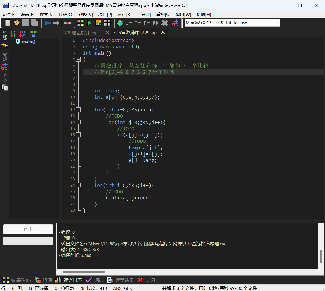The width and height of the screenshot is (325, 291).
Task: Open the 编辑[E] menu
Action: [27, 15]
